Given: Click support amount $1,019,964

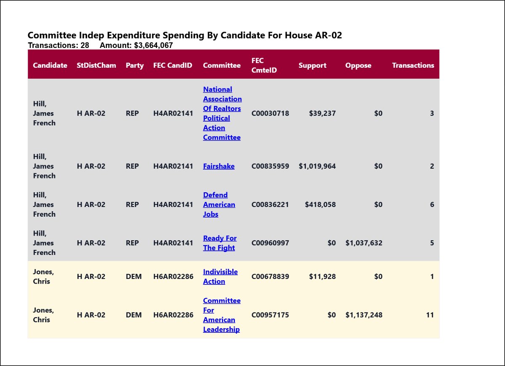Looking at the screenshot, I should click(x=317, y=166).
